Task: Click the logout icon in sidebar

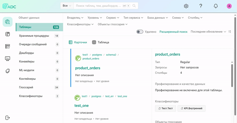Action: (x=7, y=118)
